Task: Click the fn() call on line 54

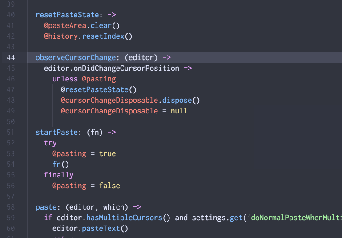Action: click(60, 165)
